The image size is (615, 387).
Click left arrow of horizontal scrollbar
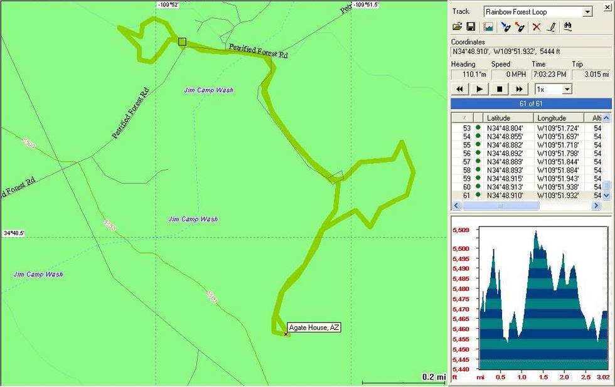(x=456, y=206)
